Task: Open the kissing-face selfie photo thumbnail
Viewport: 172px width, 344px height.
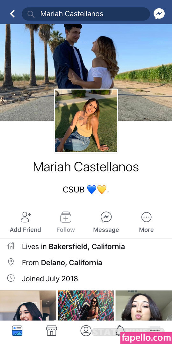Action: [x=144, y=305]
